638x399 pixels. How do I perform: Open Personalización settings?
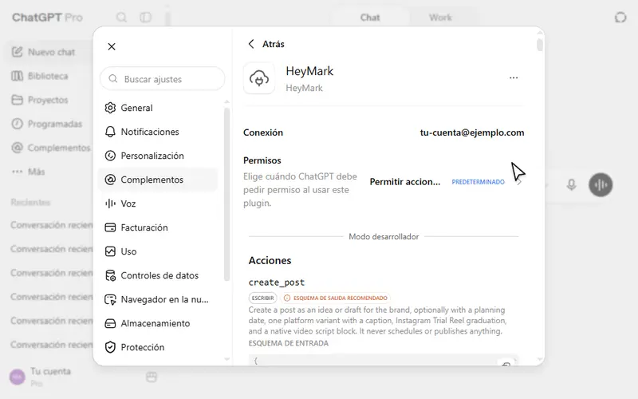(158, 156)
